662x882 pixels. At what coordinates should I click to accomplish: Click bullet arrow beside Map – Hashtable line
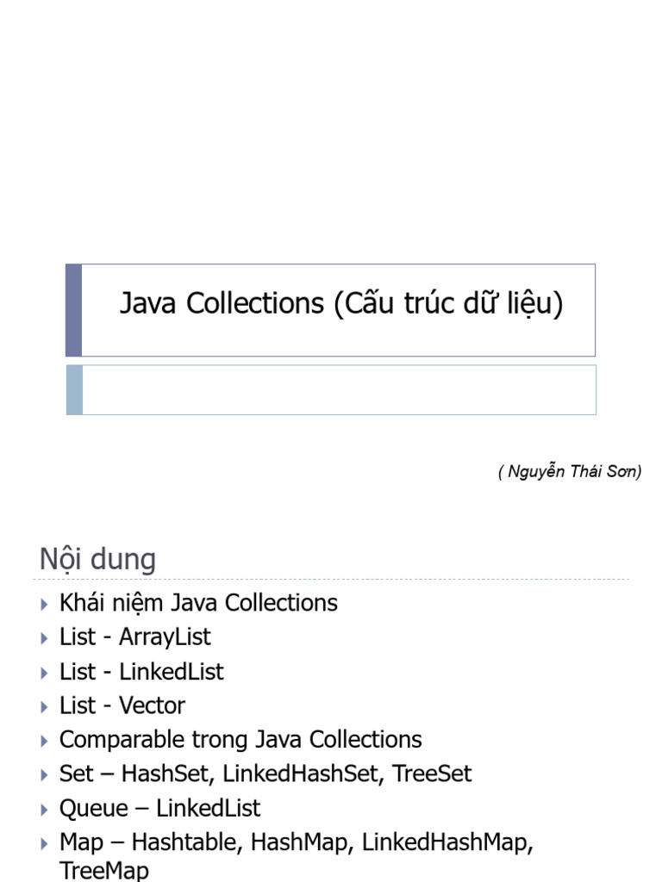[45, 844]
